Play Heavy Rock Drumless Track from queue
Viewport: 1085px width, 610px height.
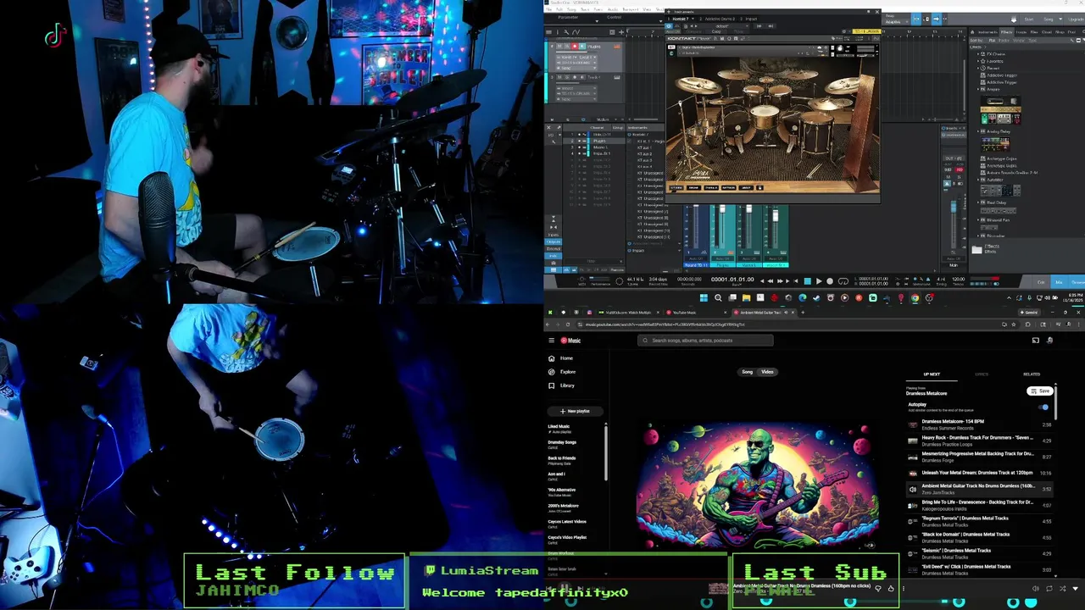click(977, 441)
